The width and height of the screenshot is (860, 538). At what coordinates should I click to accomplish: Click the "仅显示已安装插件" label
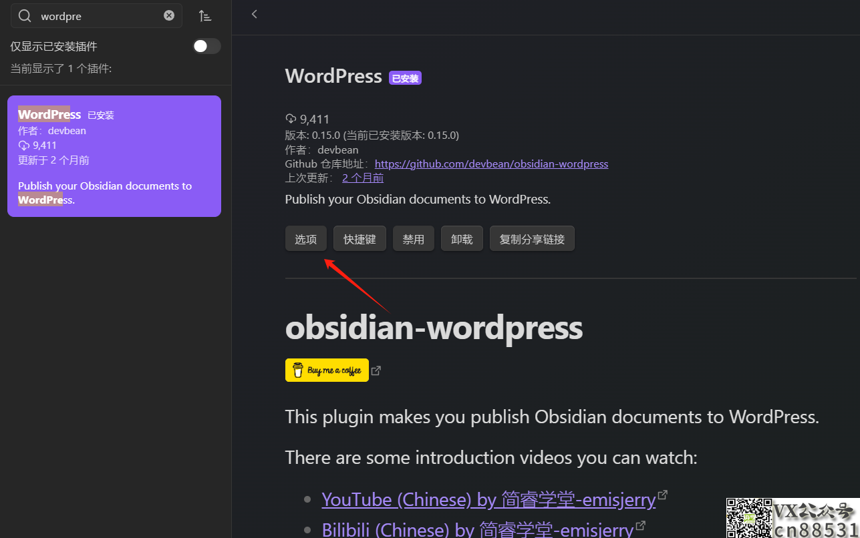[53, 46]
